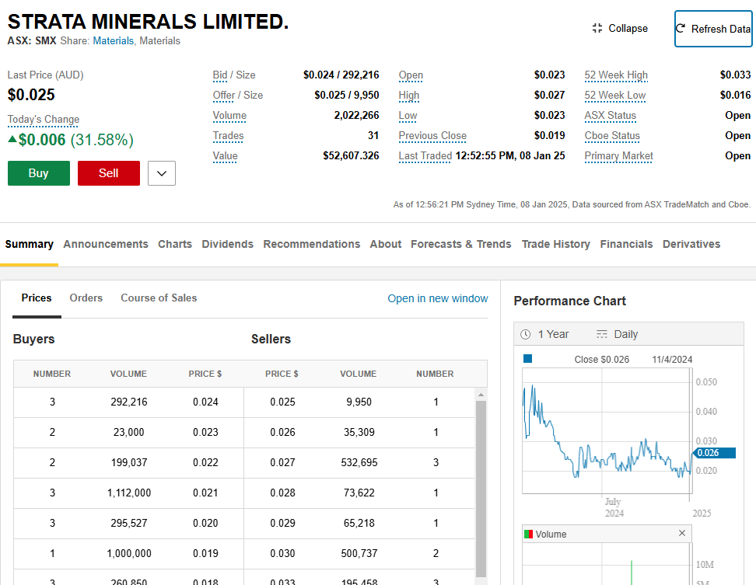Viewport: 756px width, 585px height.
Task: Select the About tab
Action: coord(386,244)
